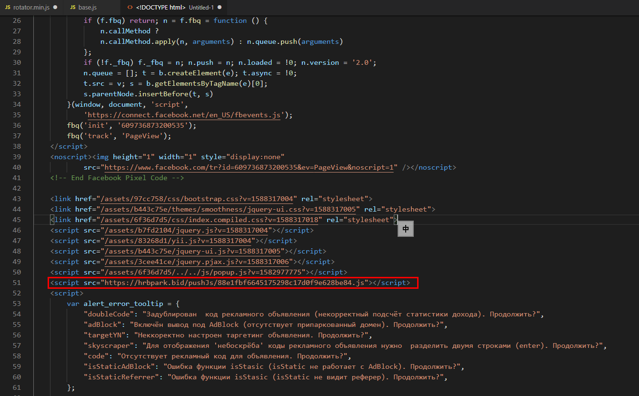
Task: Open the popup.js script source link
Action: click(203, 272)
